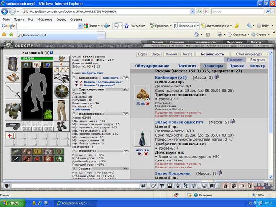Click the исп-ть link under the potion

142,150
